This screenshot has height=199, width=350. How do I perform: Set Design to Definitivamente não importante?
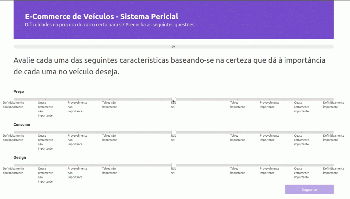coord(14,165)
